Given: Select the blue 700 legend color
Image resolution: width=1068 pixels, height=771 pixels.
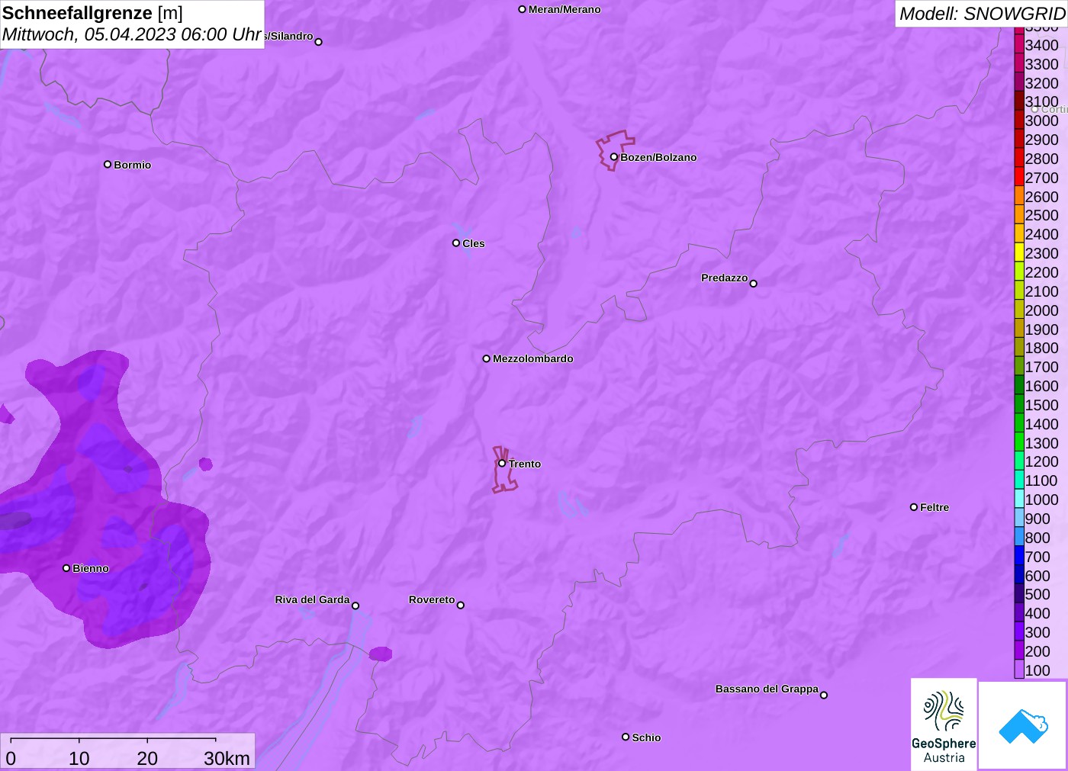Looking at the screenshot, I should tap(1019, 556).
